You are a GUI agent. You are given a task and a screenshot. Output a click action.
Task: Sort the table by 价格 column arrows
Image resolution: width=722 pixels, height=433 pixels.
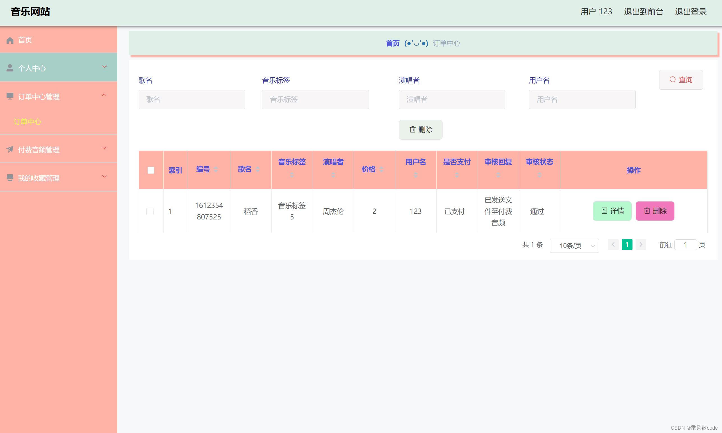[381, 169]
